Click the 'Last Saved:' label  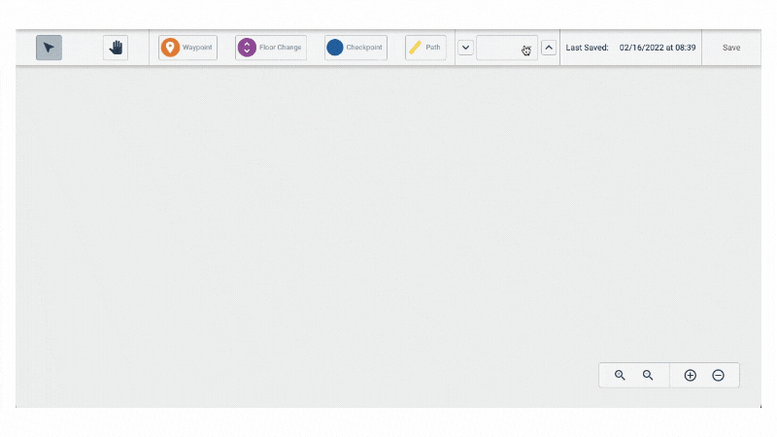coord(588,48)
